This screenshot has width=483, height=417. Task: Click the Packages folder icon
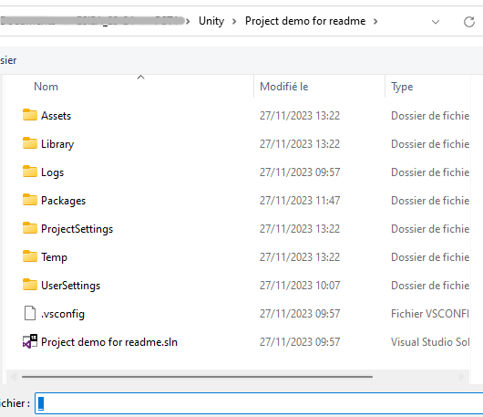(x=30, y=200)
